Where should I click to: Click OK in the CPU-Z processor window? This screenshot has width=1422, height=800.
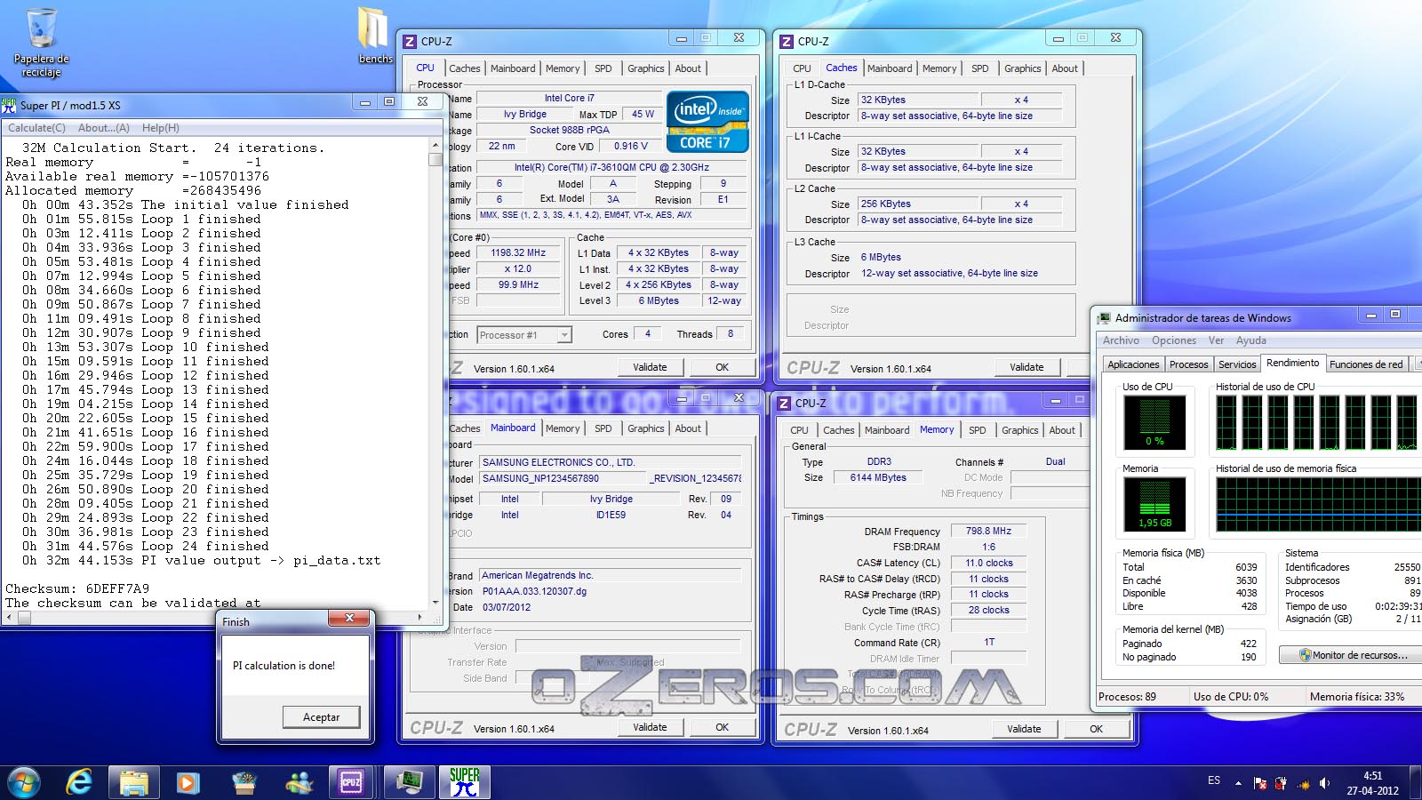(722, 367)
